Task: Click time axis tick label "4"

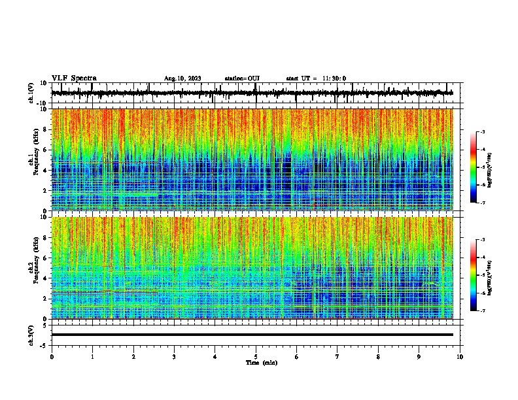Action: 215,357
